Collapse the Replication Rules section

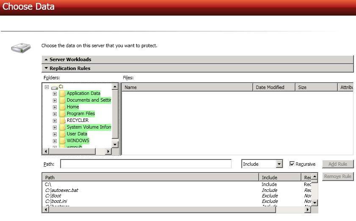click(46, 68)
